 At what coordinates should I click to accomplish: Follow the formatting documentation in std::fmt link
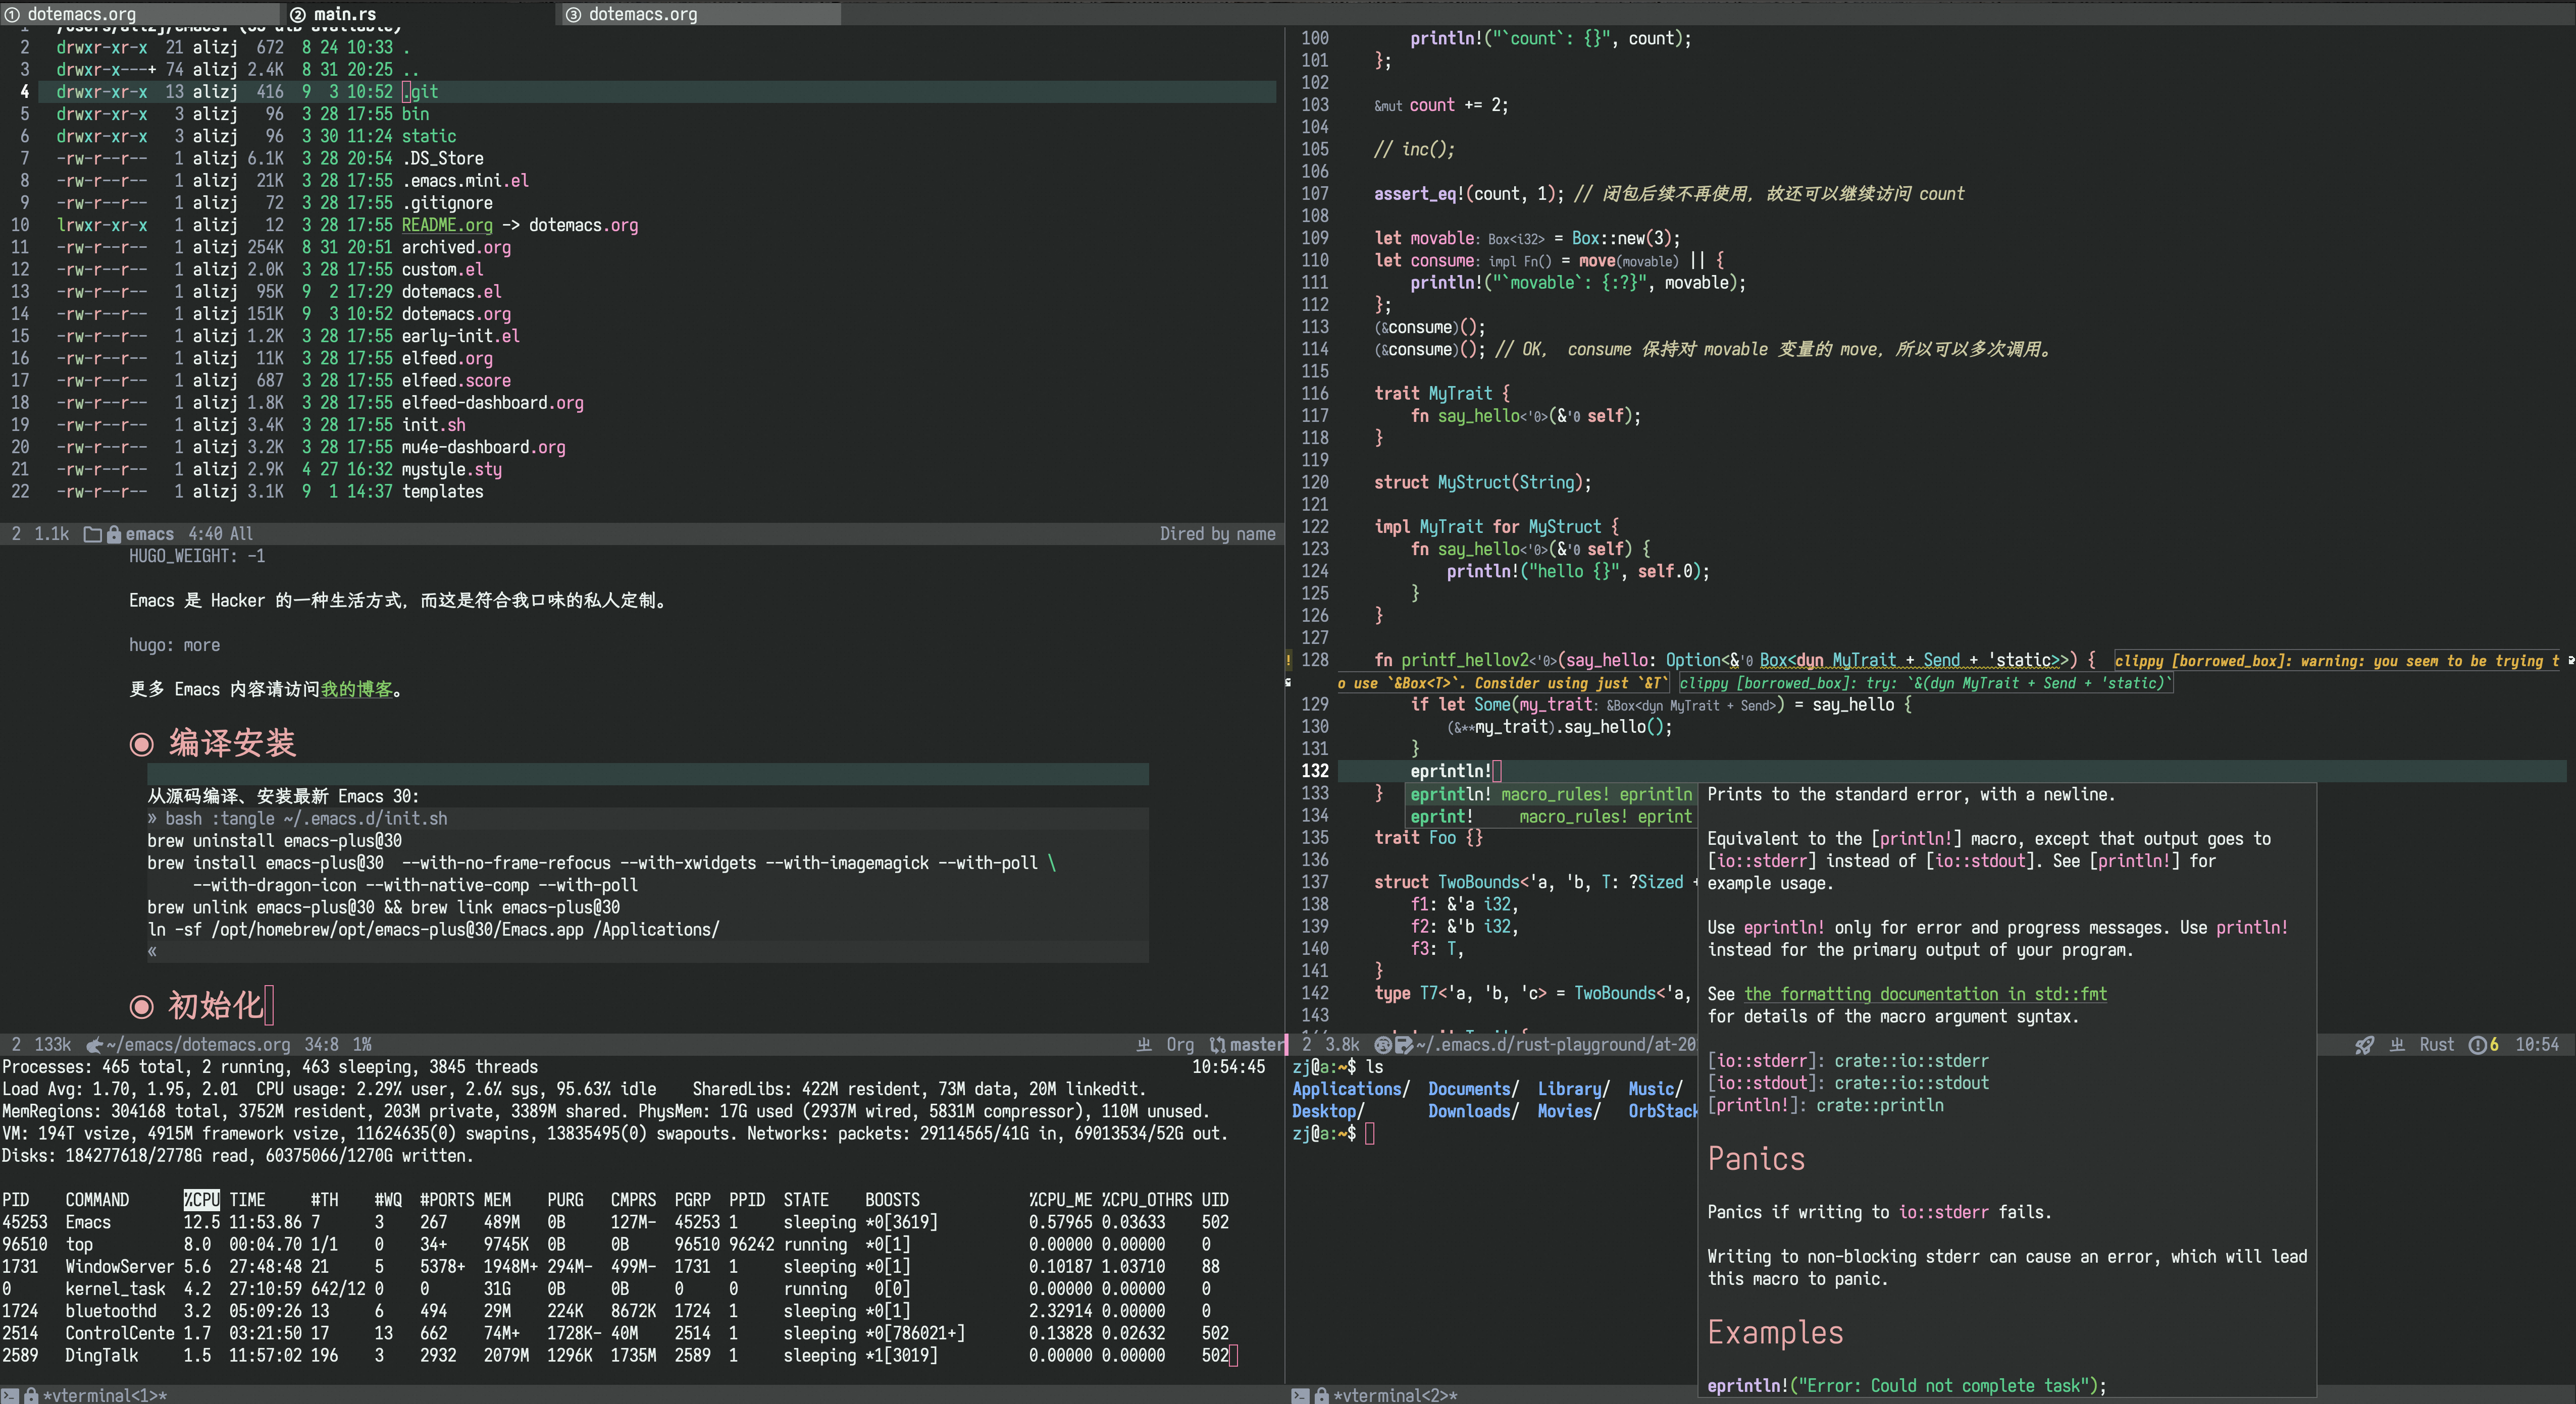coord(1925,993)
